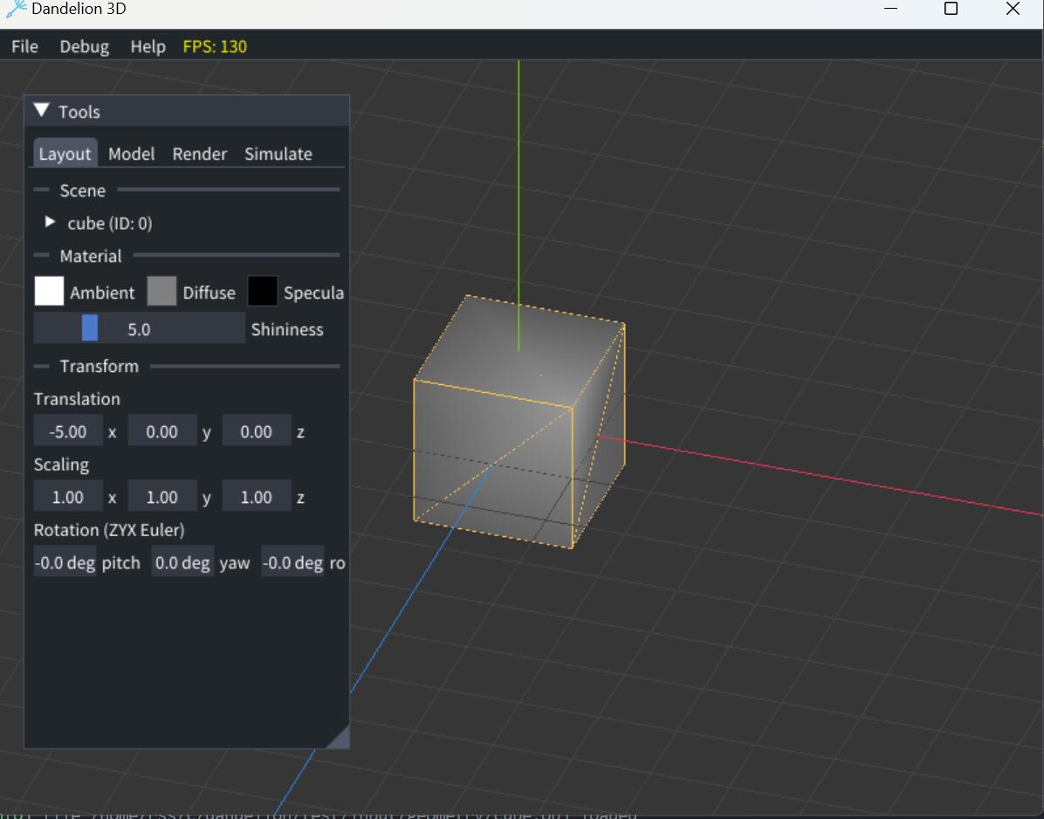
Task: Open the Help menu
Action: (148, 46)
